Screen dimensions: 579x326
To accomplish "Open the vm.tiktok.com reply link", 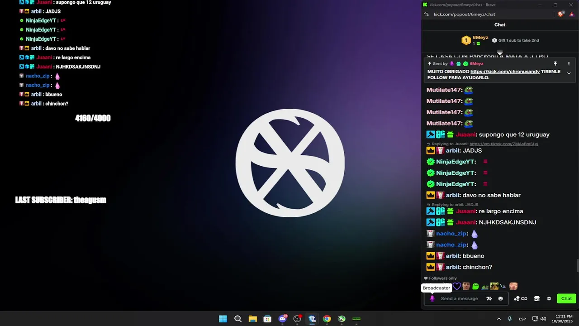I will click(503, 144).
